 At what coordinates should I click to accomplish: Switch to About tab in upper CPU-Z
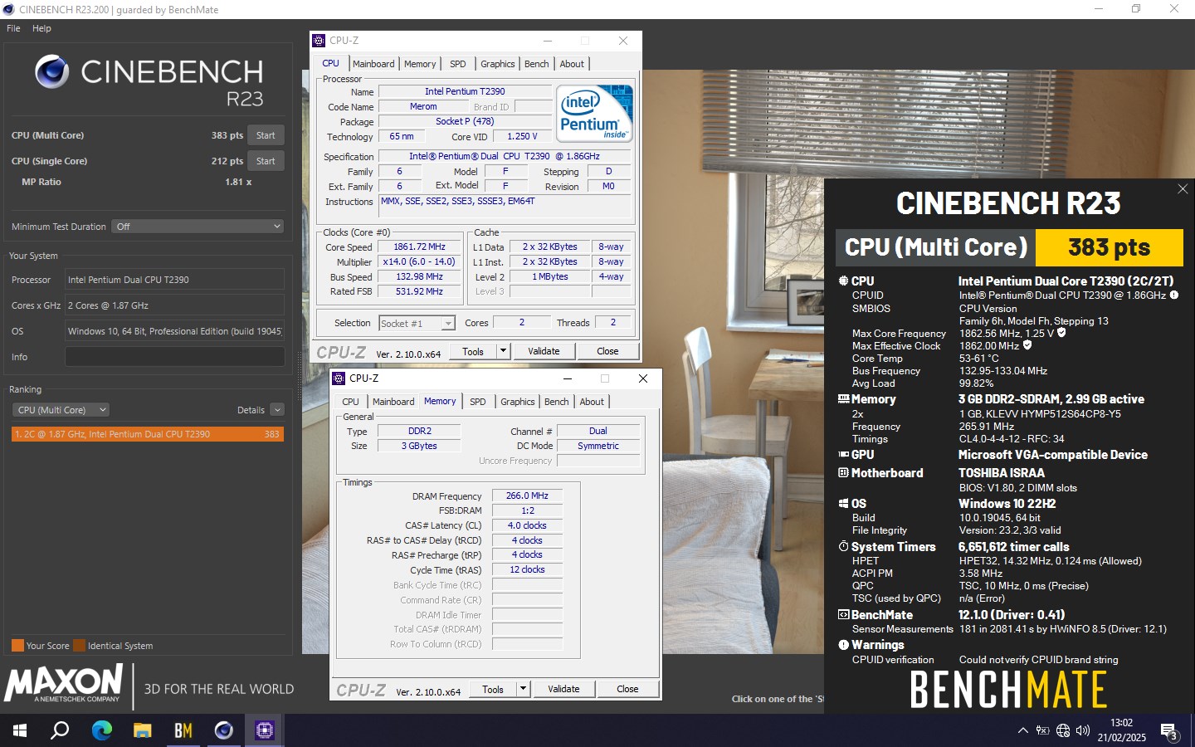tap(572, 64)
